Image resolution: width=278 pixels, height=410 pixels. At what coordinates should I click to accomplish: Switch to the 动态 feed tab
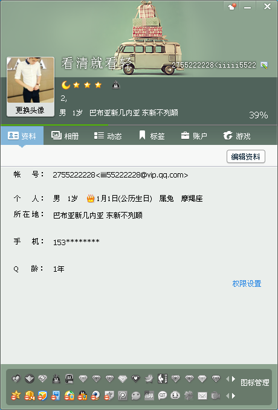click(108, 136)
